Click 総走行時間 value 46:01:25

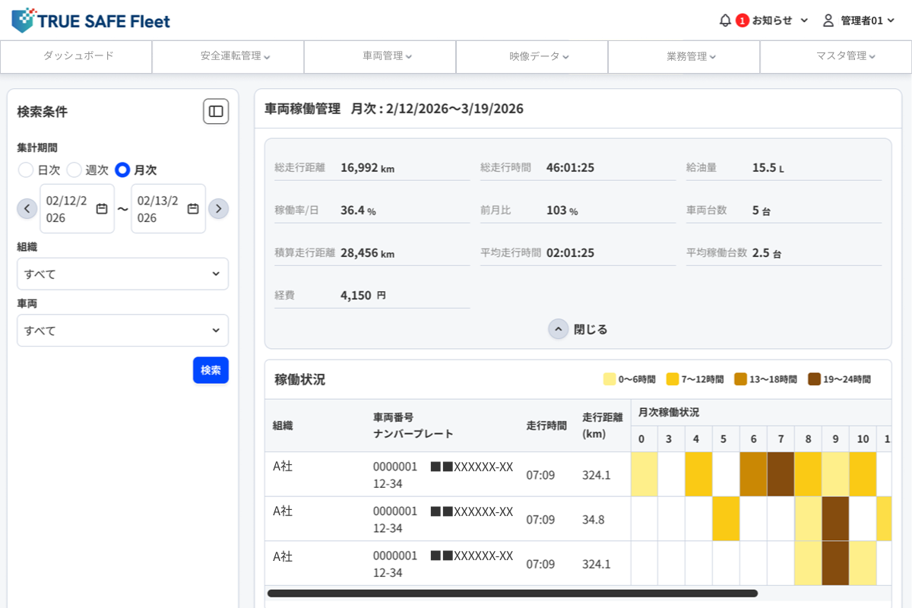pos(570,167)
